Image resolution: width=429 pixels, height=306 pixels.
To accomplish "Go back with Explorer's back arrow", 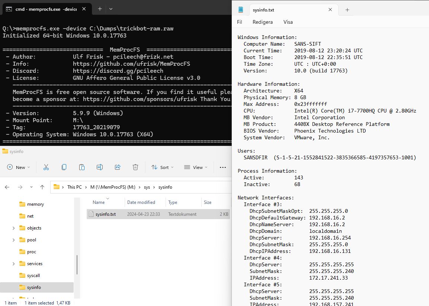I will (7, 187).
